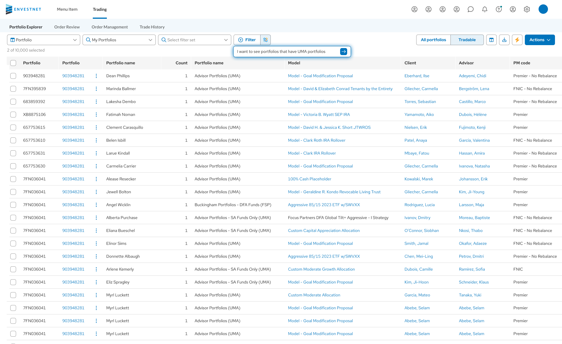Open row menu for Marinda Ballmer
Screen dimensions: 562x344
(96, 89)
